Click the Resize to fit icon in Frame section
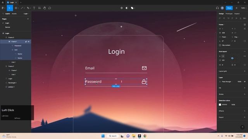 (245, 25)
